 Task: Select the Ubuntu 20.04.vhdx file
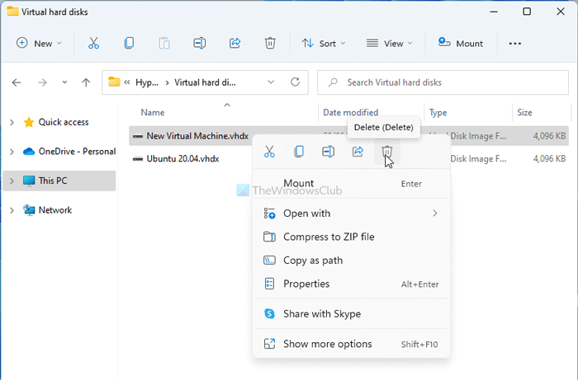pyautogui.click(x=182, y=158)
